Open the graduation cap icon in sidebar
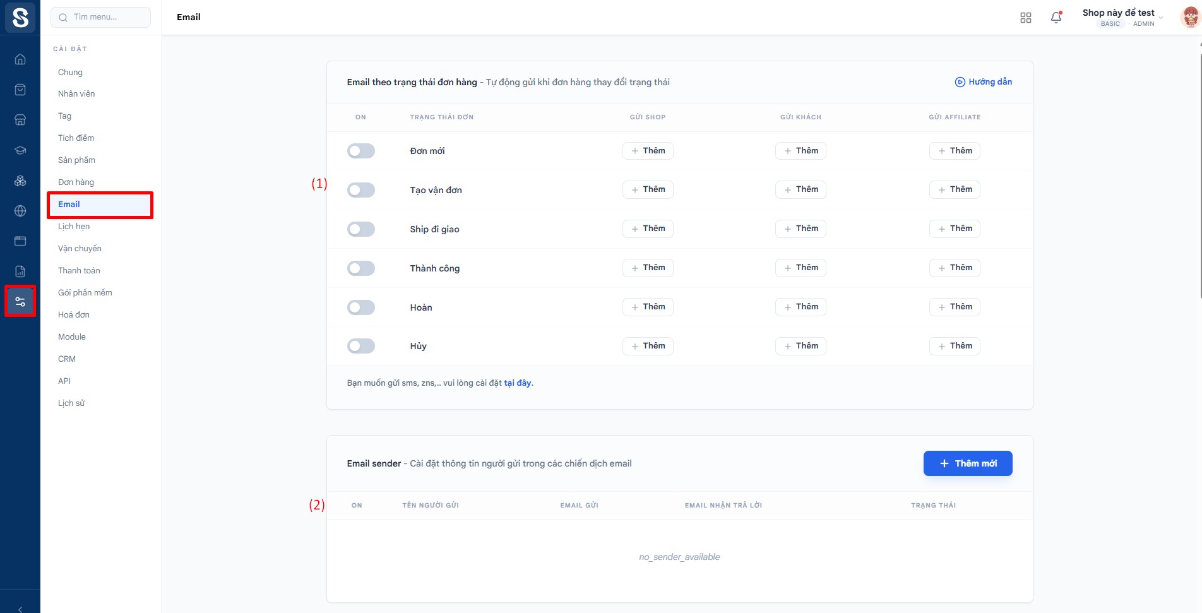 (x=20, y=150)
